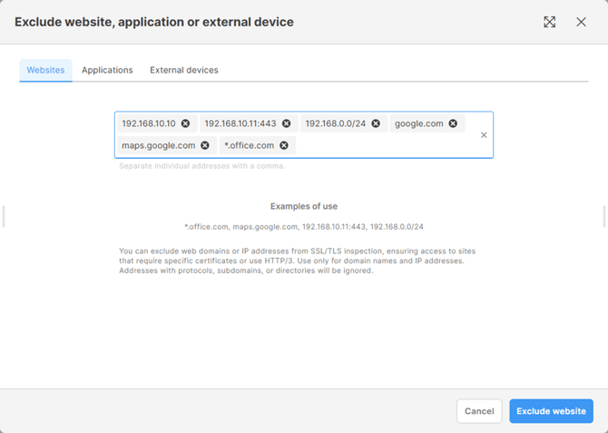Go to the External devices tab
The image size is (608, 433).
coord(183,70)
